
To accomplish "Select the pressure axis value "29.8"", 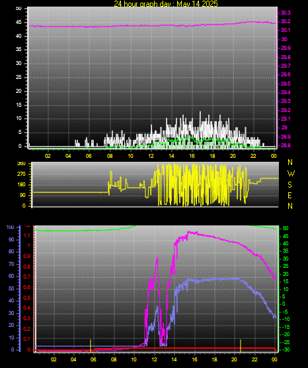I will (286, 57).
